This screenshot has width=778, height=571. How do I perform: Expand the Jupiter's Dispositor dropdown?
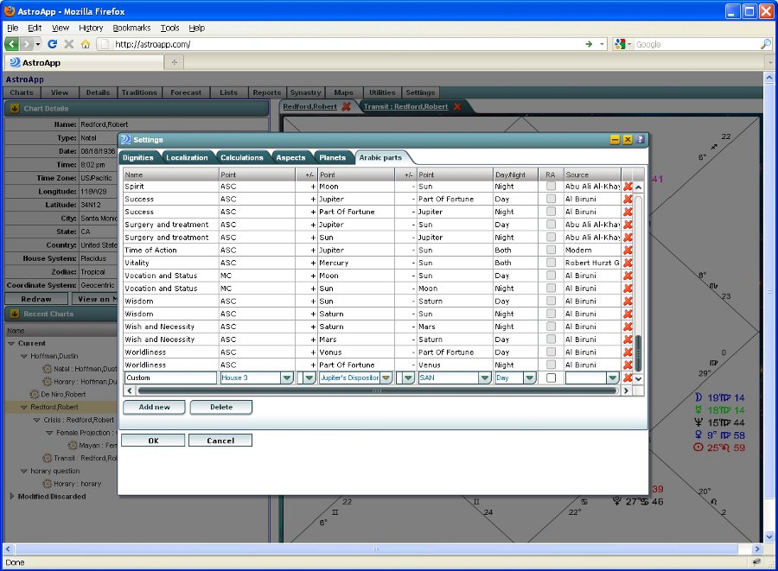386,378
